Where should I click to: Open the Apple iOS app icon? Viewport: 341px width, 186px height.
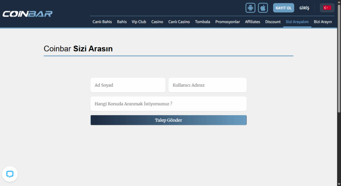pyautogui.click(x=263, y=8)
